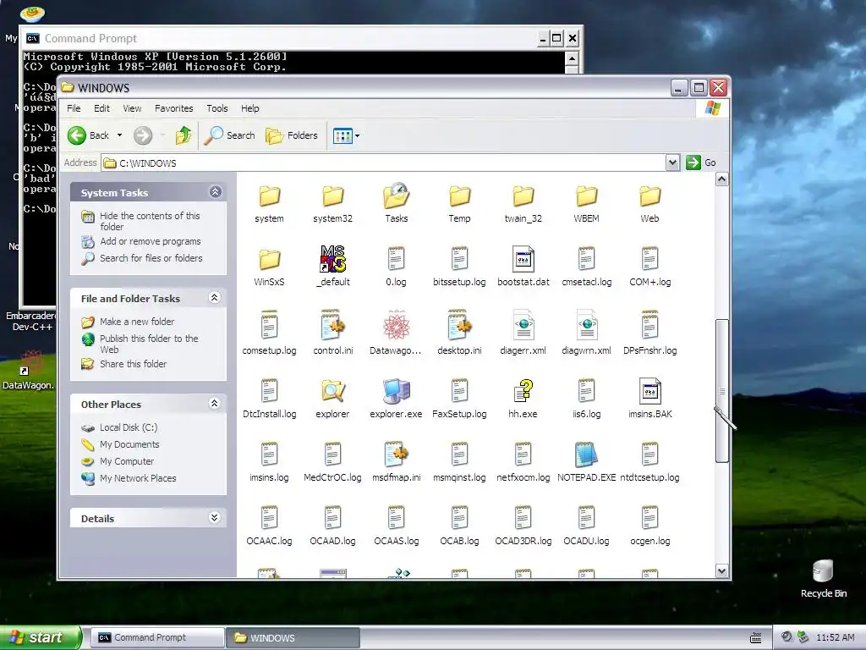Expand the Details panel

[216, 518]
